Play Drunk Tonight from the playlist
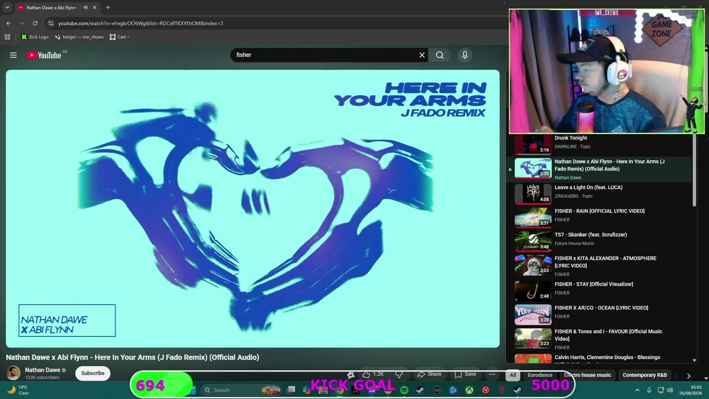The width and height of the screenshot is (709, 399). [571, 138]
